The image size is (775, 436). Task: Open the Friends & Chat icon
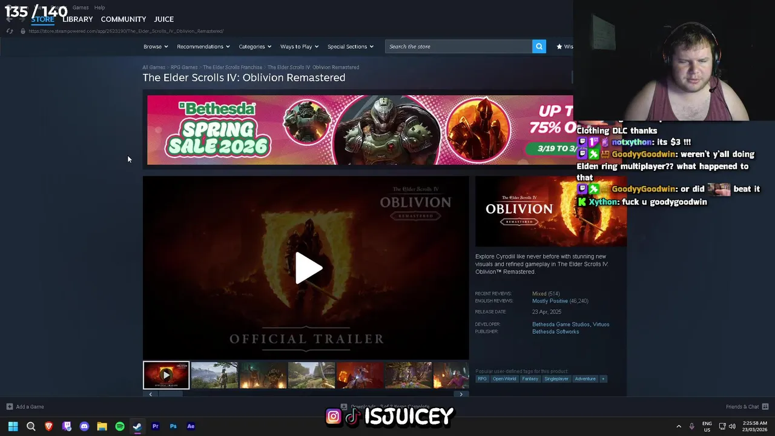click(765, 407)
